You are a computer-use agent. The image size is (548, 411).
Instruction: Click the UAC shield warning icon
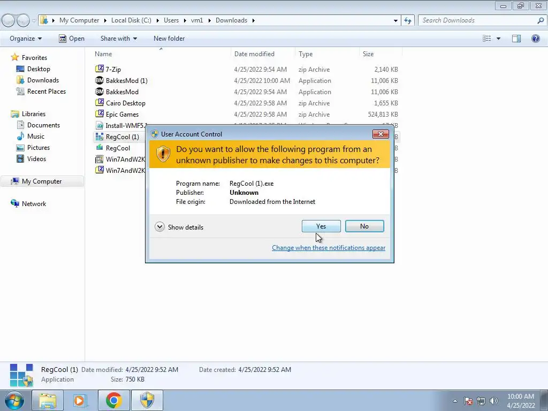coord(163,154)
